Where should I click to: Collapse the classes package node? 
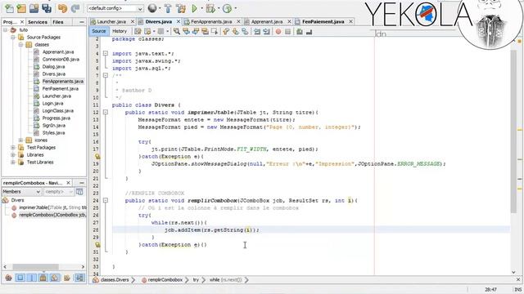pyautogui.click(x=20, y=45)
